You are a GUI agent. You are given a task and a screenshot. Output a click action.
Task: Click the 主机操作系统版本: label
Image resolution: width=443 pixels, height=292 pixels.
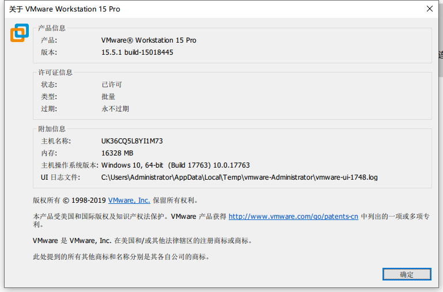(x=70, y=165)
